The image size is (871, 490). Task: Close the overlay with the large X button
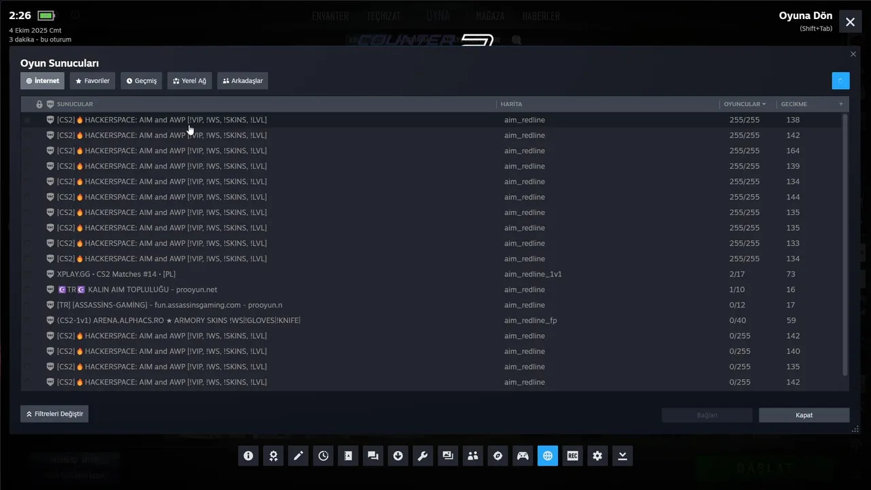coord(850,22)
